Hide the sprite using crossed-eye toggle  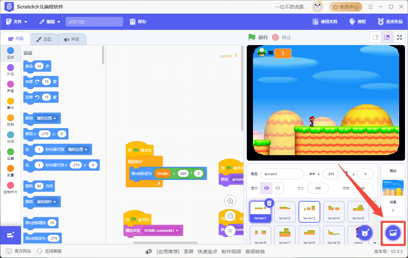(x=278, y=188)
